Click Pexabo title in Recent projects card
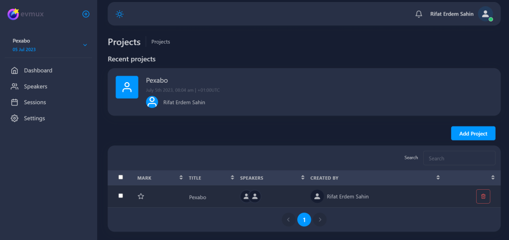This screenshot has height=240, width=509. 157,80
